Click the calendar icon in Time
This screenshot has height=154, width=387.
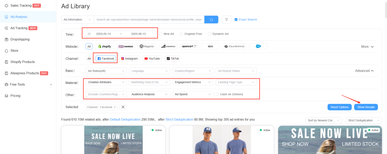pyautogui.click(x=89, y=34)
